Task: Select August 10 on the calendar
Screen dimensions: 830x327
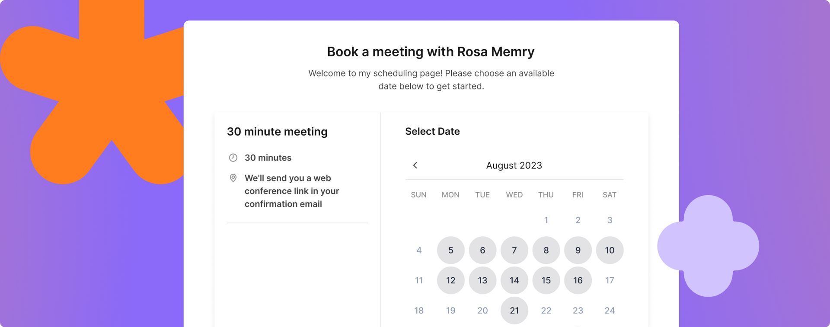Action: (610, 250)
